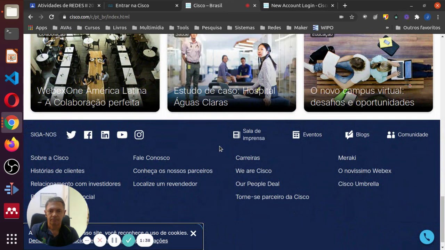Viewport: 445px width, 250px height.
Task: Open the AVAs bookmark folder
Action: pyautogui.click(x=62, y=27)
